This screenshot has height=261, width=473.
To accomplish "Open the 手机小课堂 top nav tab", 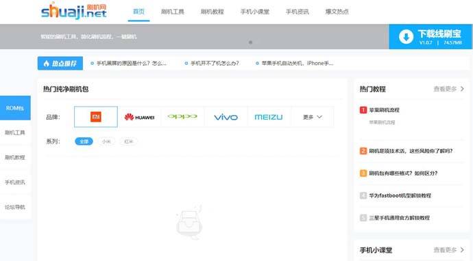I will [254, 12].
